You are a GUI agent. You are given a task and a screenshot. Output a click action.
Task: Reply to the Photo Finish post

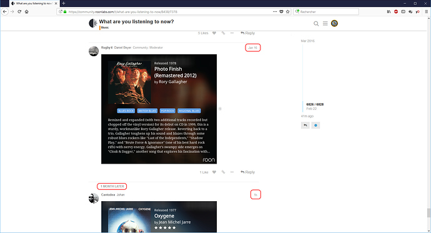click(x=247, y=172)
